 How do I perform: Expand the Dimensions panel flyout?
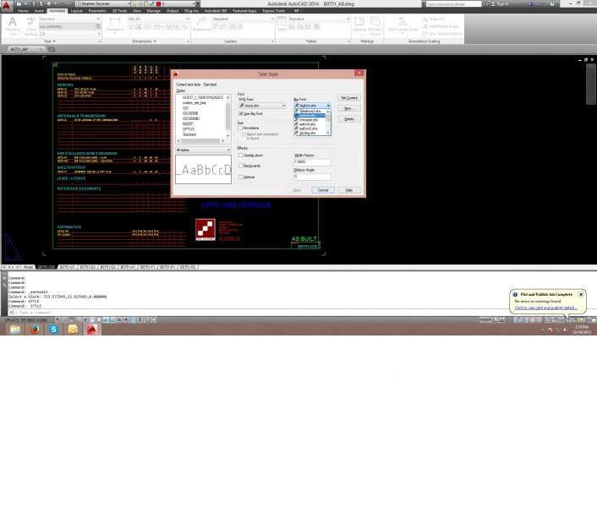(x=144, y=41)
